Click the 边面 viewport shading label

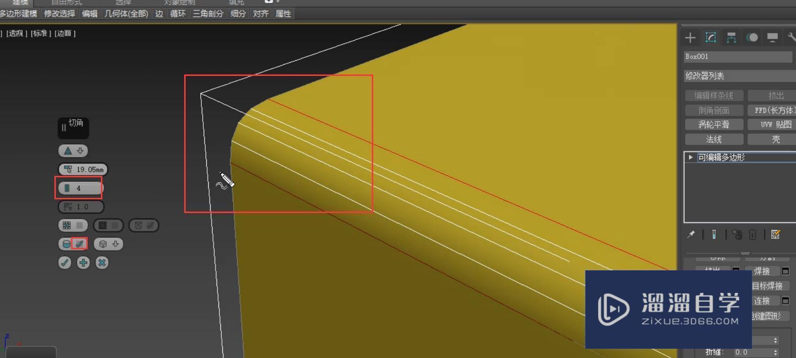65,33
